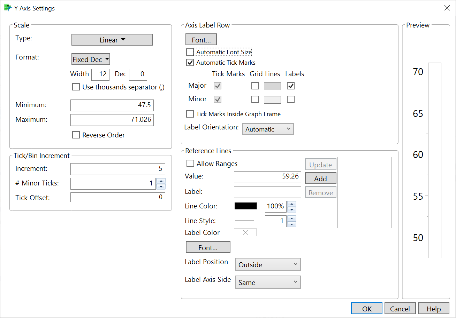Increase the number of minor ticks

coord(161,180)
